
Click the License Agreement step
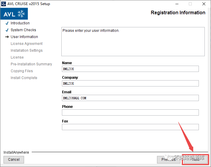pos(26,44)
